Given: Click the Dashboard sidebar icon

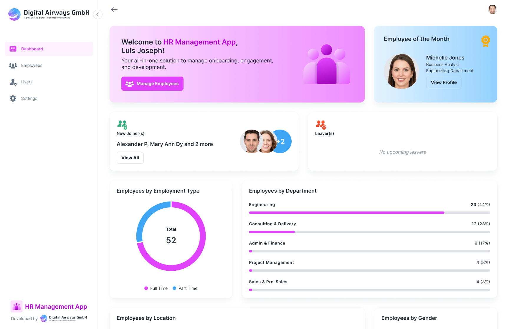Looking at the screenshot, I should click(x=13, y=49).
